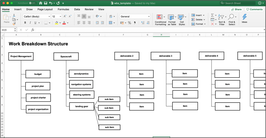
Task: Redo the last action
Action: [x=58, y=3]
